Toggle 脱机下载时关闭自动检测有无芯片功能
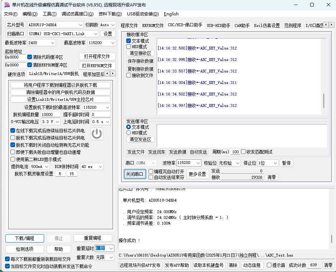The width and height of the screenshot is (336, 272). click(13, 145)
